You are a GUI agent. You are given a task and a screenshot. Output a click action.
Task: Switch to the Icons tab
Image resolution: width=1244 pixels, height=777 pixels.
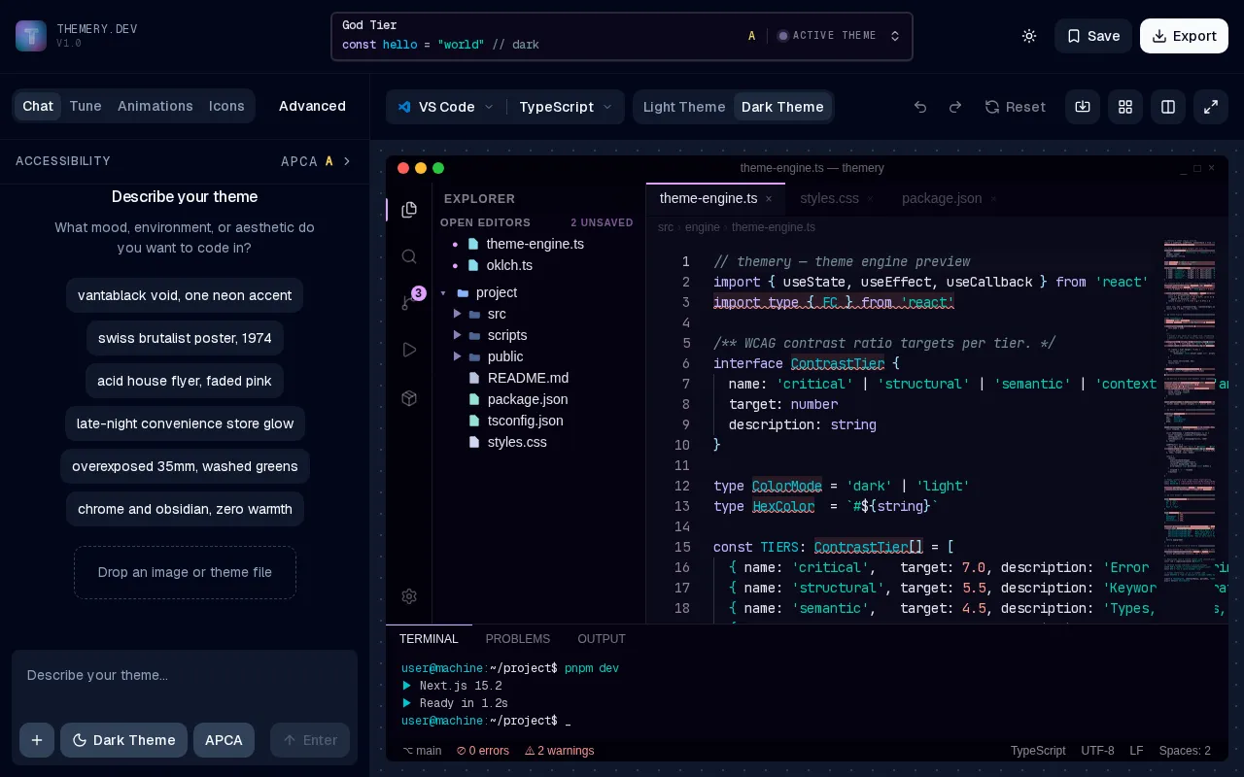click(226, 106)
